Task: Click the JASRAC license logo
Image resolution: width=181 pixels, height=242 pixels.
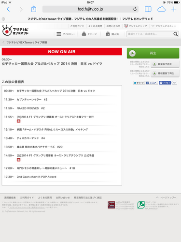Action: click(111, 205)
